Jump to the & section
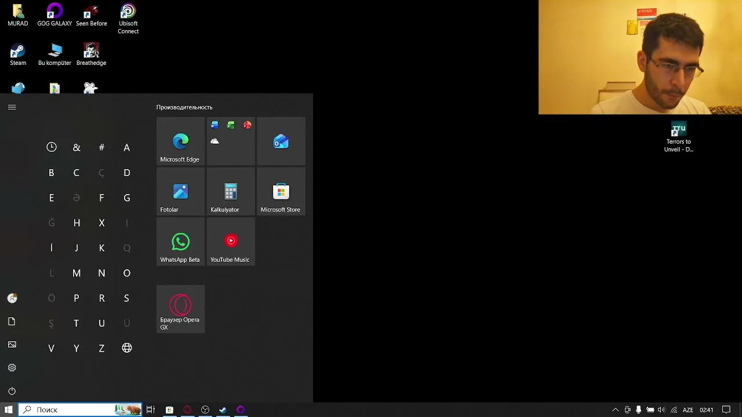This screenshot has height=417, width=742. point(77,148)
